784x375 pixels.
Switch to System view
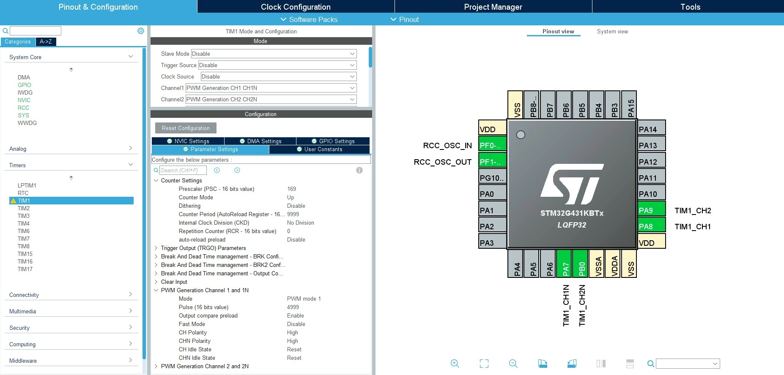pyautogui.click(x=612, y=32)
